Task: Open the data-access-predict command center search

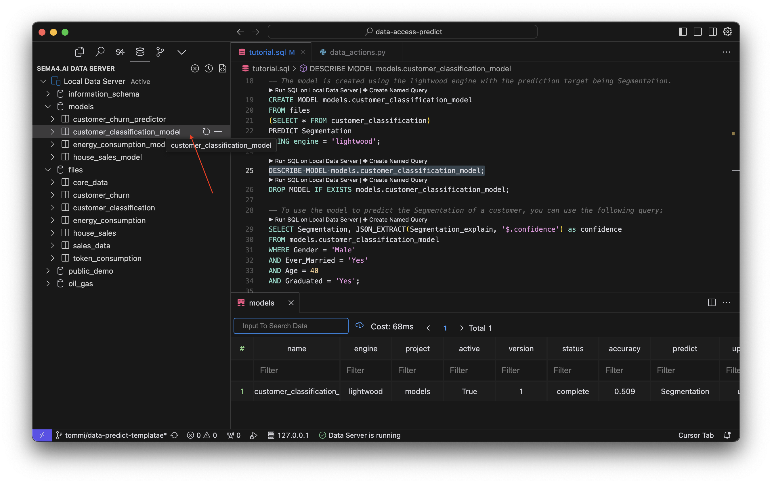Action: click(x=402, y=32)
